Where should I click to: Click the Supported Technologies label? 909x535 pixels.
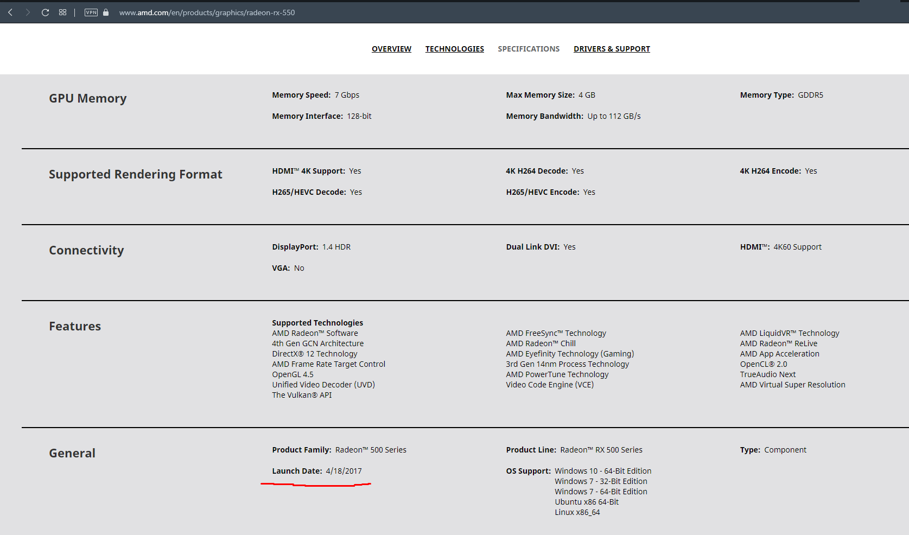[x=317, y=323]
